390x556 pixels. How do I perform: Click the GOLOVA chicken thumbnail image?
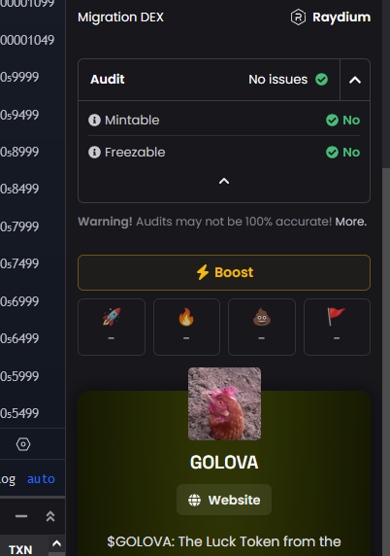(224, 403)
